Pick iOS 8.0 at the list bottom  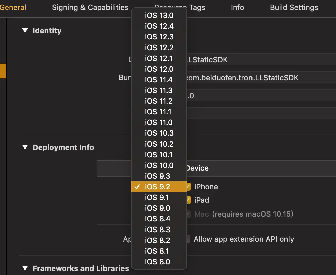click(159, 262)
